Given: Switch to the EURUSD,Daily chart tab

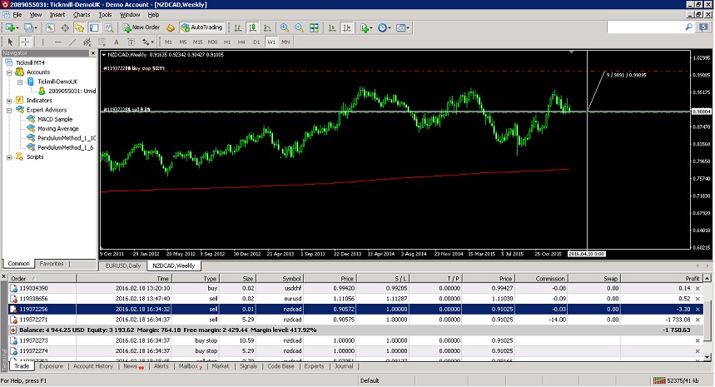Looking at the screenshot, I should point(123,265).
